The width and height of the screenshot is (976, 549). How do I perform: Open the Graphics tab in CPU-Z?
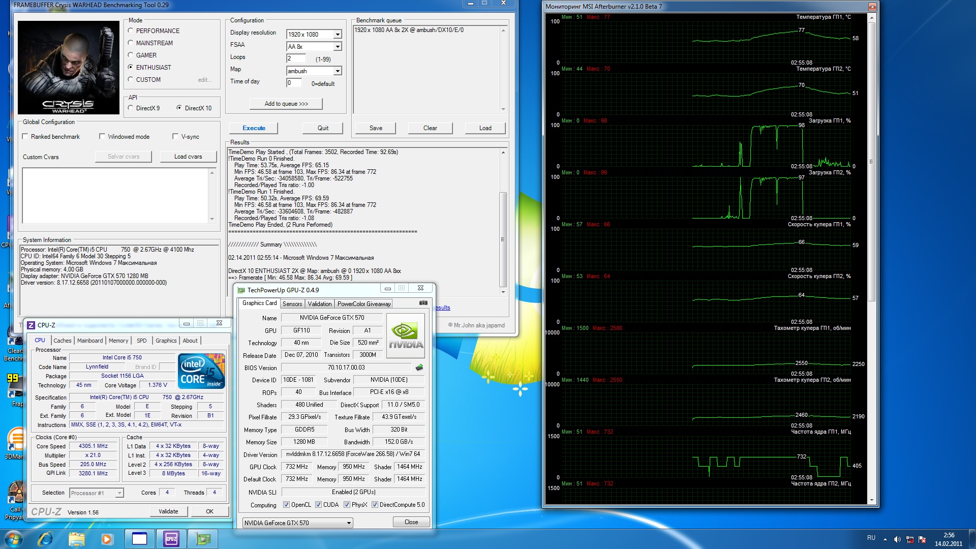(166, 341)
